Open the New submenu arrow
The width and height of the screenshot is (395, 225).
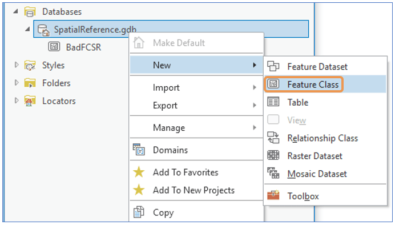255,65
